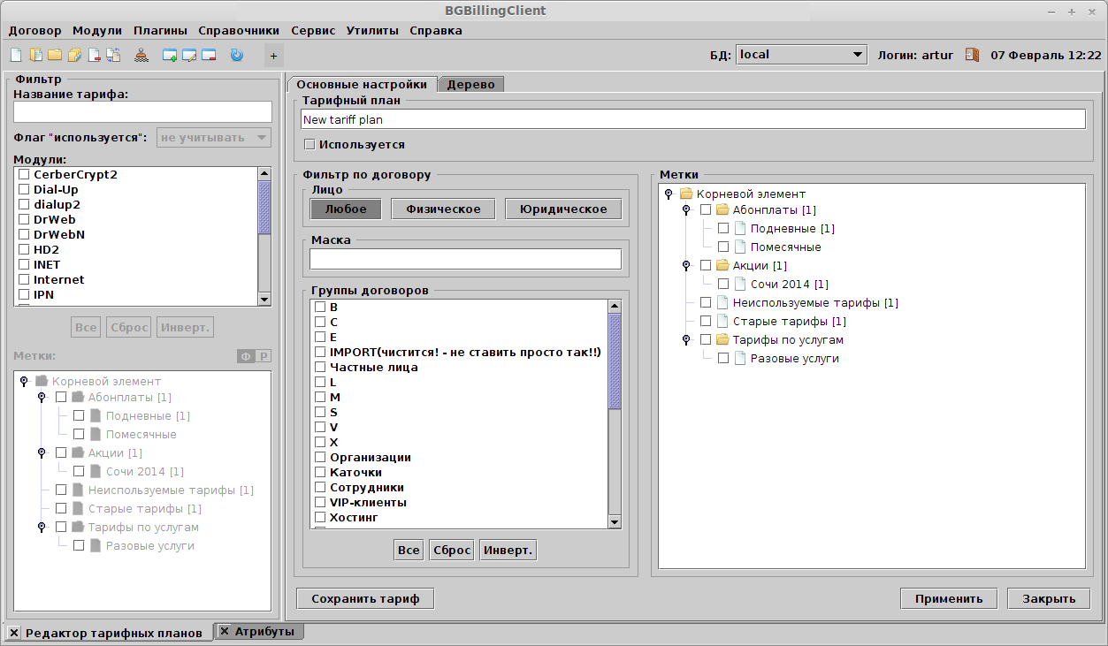Click the window with red minus icon

tap(209, 55)
